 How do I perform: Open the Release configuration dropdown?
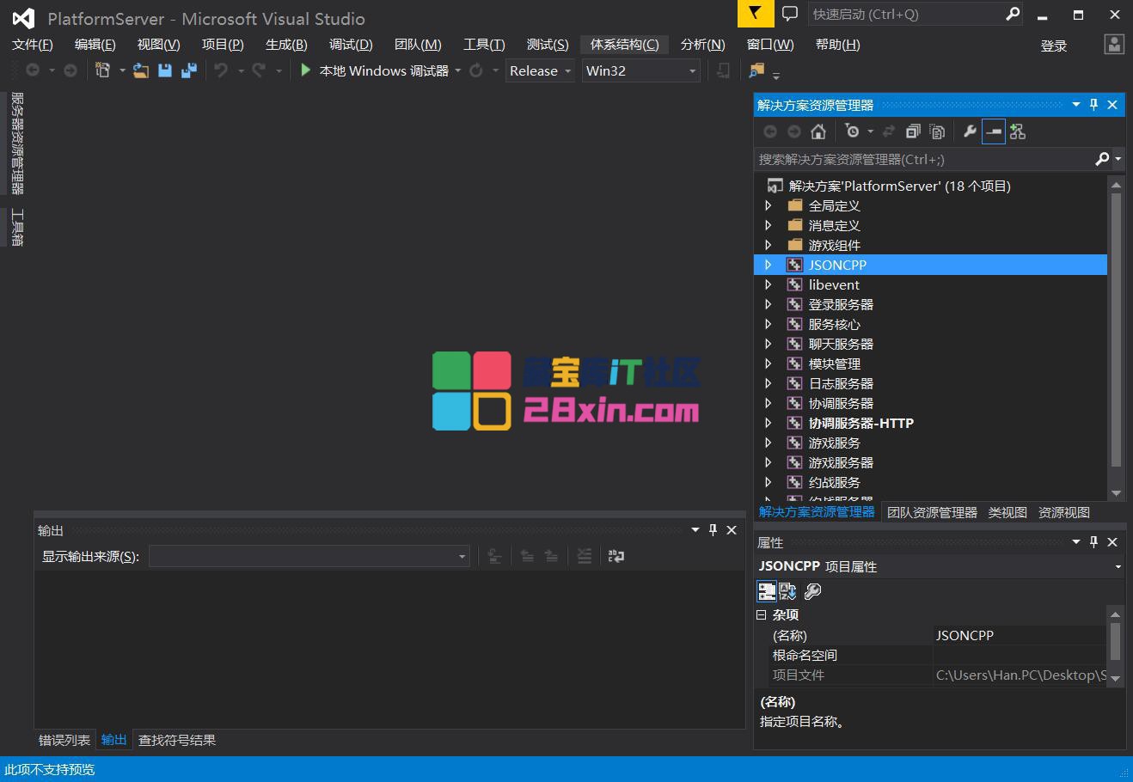point(540,70)
